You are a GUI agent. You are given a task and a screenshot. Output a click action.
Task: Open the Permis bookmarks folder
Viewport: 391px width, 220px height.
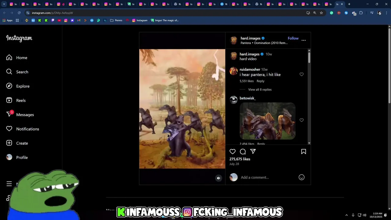pos(116,20)
